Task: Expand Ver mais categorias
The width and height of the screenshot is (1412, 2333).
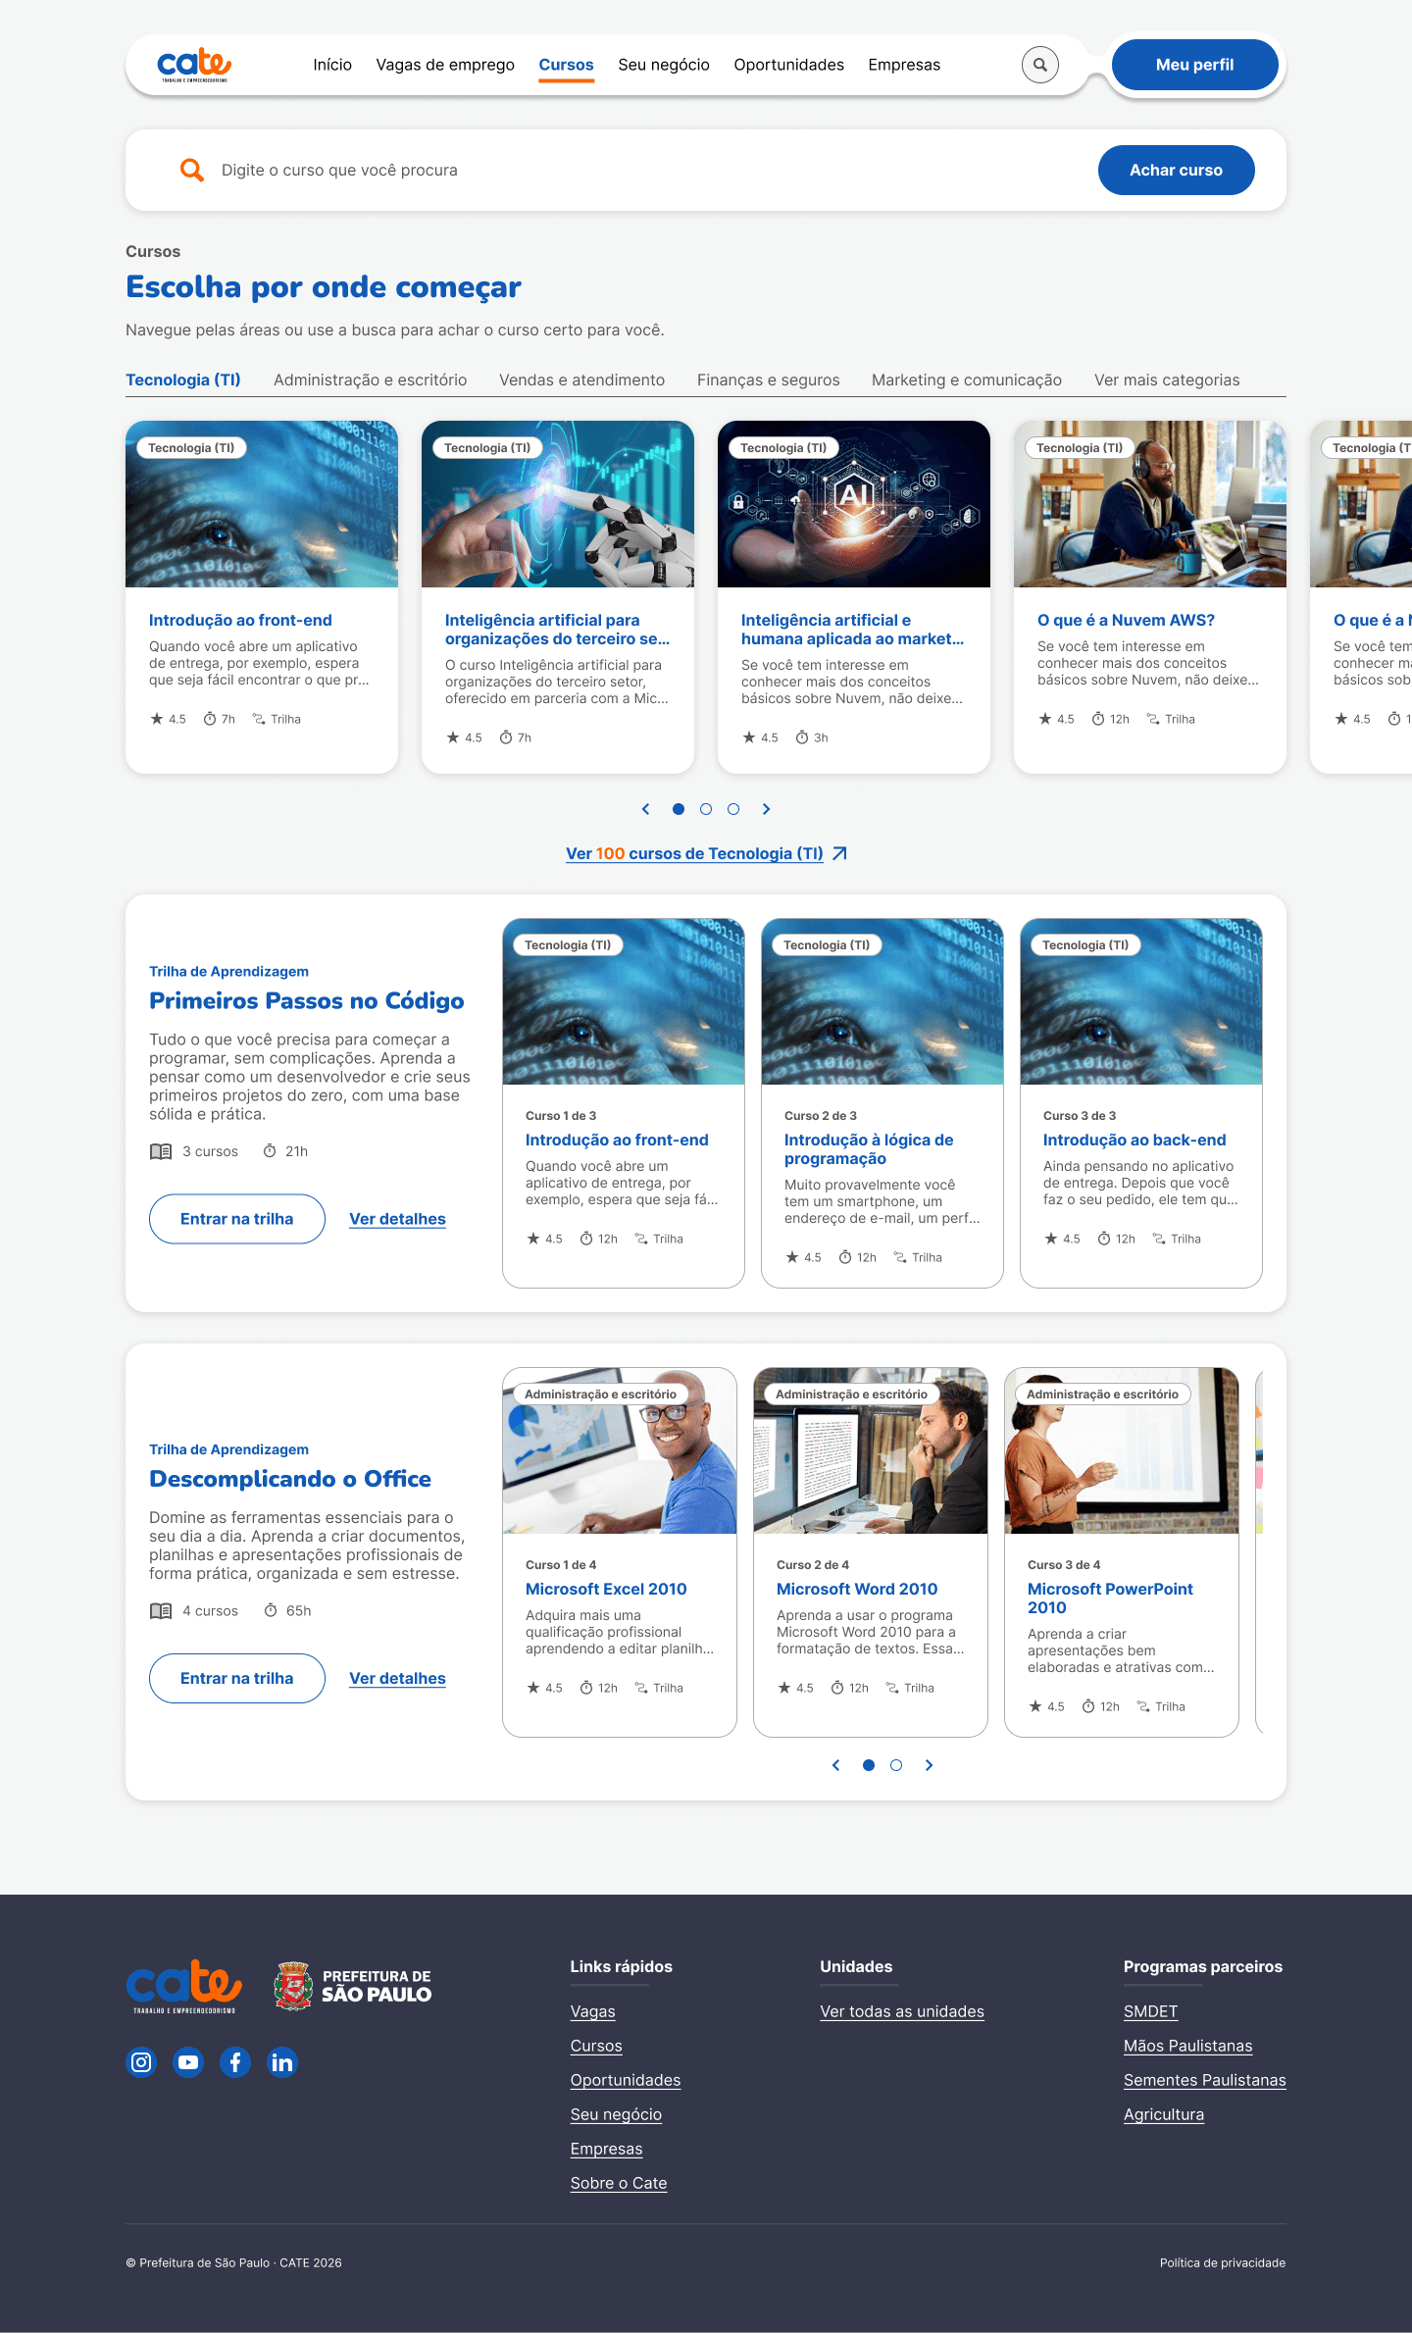Action: [x=1167, y=380]
